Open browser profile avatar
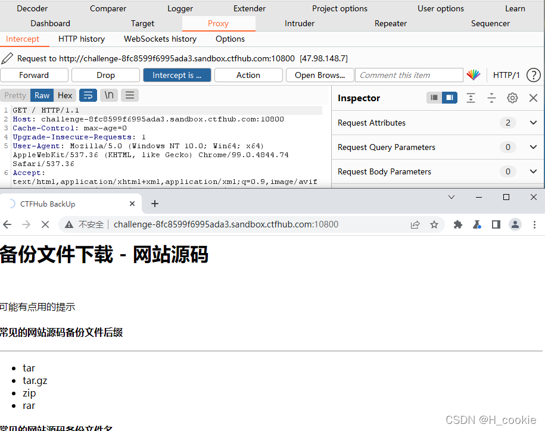 pyautogui.click(x=515, y=224)
